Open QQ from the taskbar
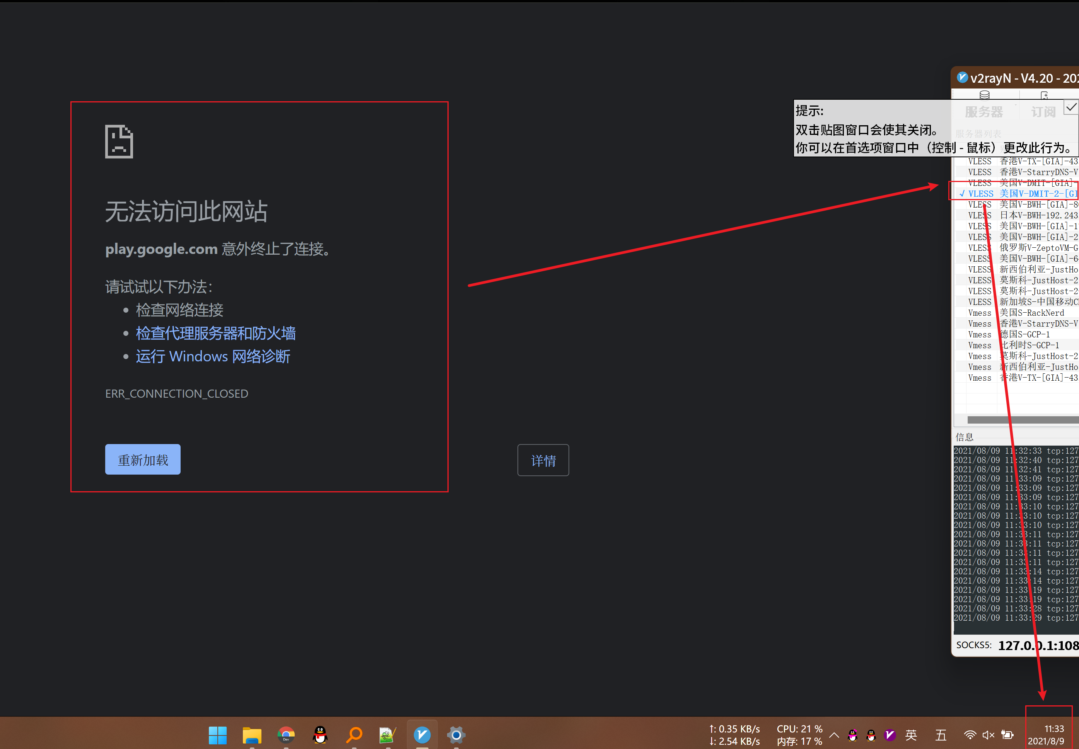1079x749 pixels. click(320, 734)
